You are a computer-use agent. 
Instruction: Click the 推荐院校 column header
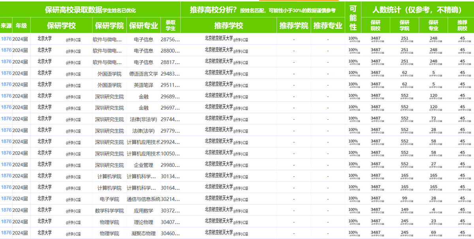coord(462,25)
